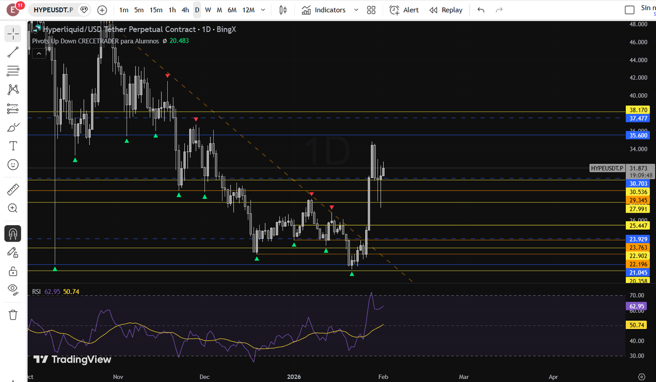The width and height of the screenshot is (656, 382).
Task: Toggle lock all drawings
Action: [x=13, y=271]
